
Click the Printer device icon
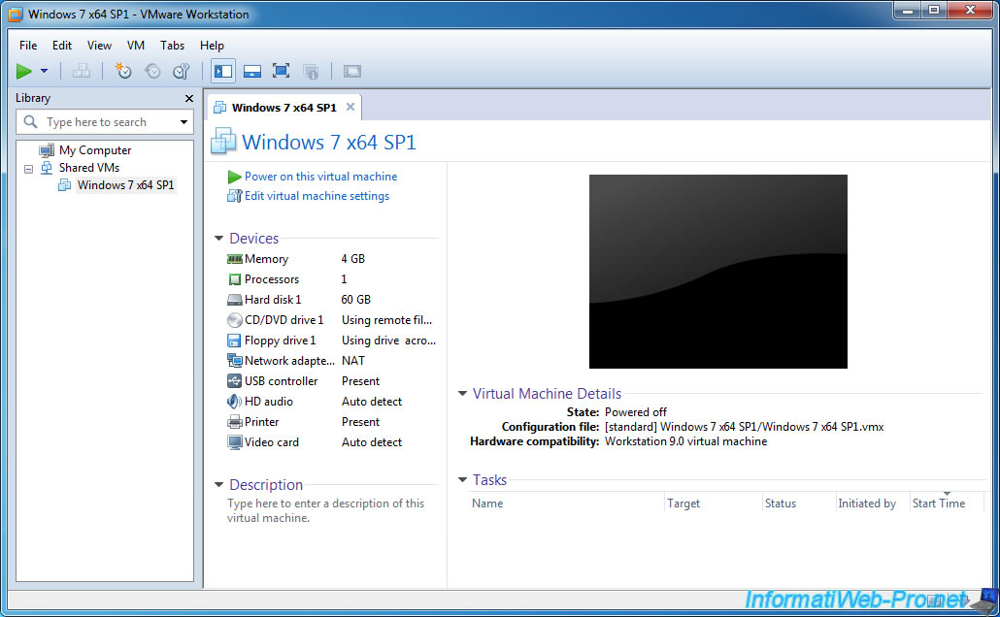[x=235, y=422]
